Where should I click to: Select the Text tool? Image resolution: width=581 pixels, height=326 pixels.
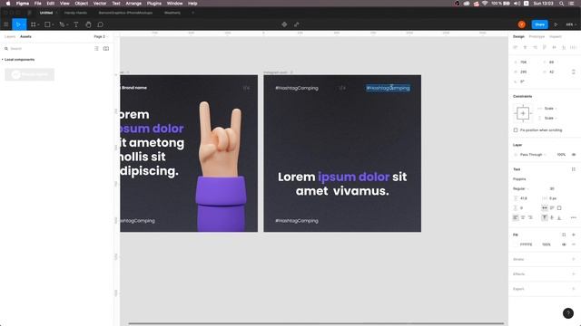tap(76, 24)
